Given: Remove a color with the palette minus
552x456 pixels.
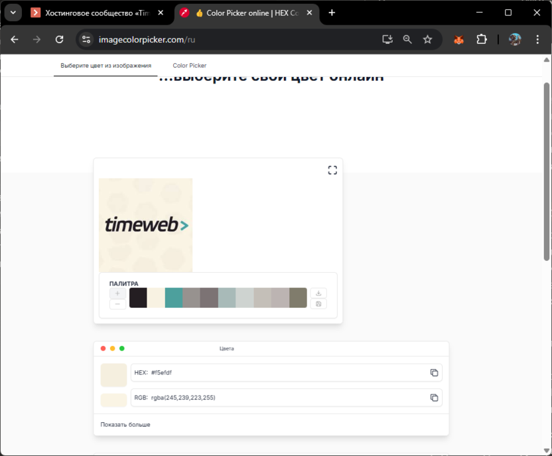Looking at the screenshot, I should click(117, 304).
